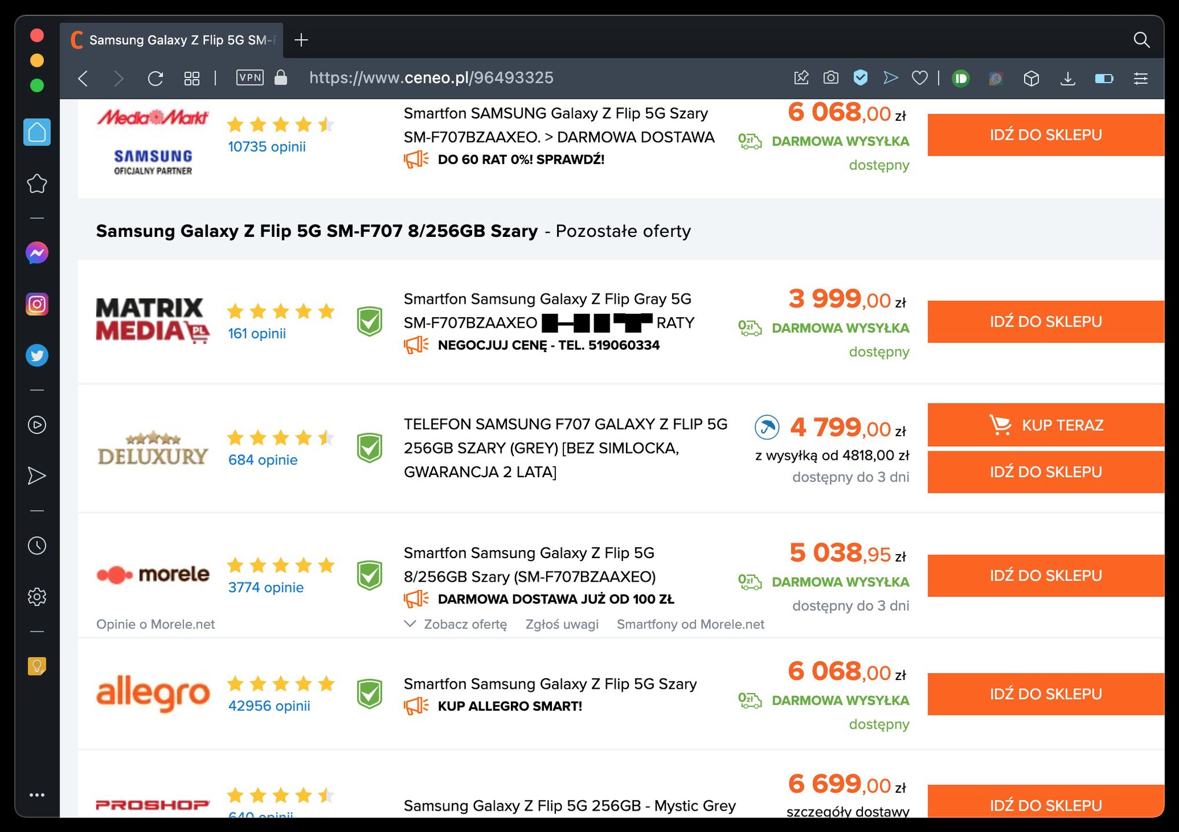Click the snapshot camera icon
The height and width of the screenshot is (832, 1179).
pos(831,78)
